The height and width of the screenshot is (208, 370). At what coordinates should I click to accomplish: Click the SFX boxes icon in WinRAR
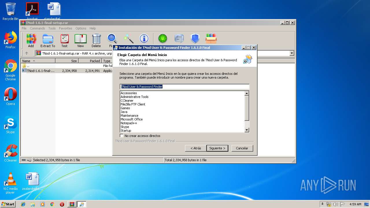(x=211, y=39)
